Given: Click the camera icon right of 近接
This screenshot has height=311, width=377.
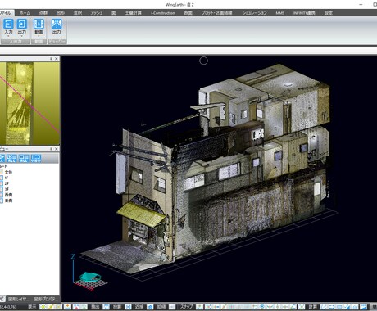Looking at the screenshot, I should point(150,307).
